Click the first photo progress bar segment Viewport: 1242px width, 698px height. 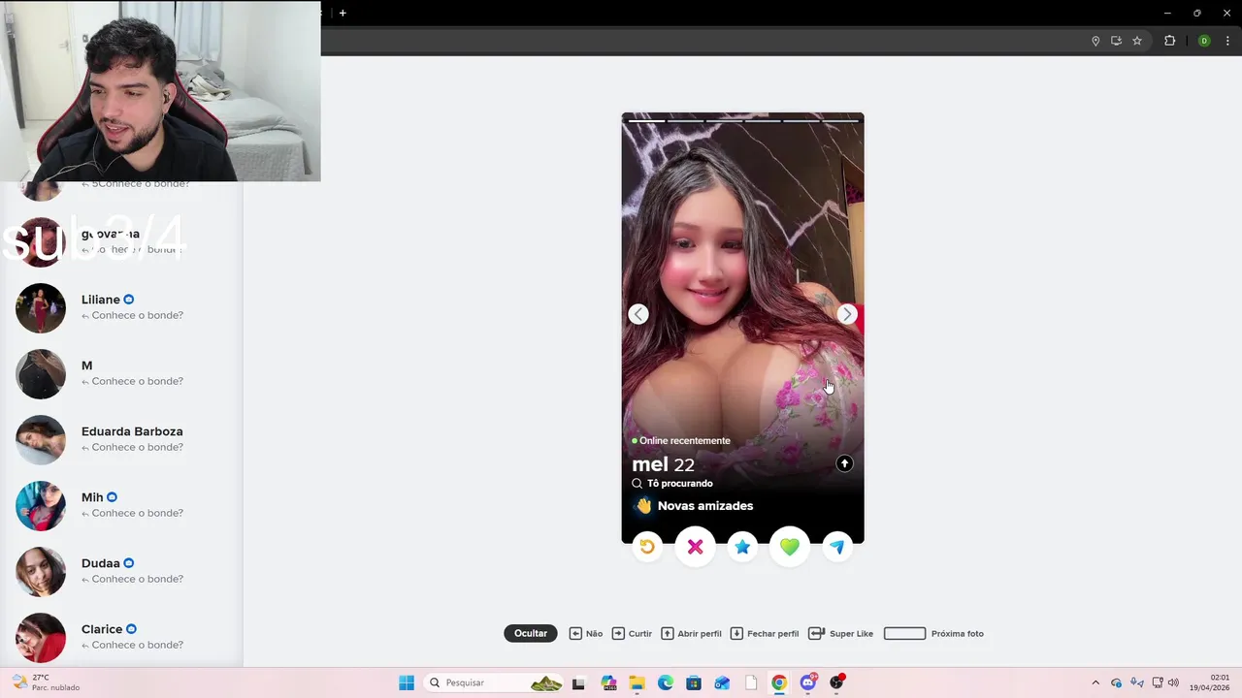point(646,121)
